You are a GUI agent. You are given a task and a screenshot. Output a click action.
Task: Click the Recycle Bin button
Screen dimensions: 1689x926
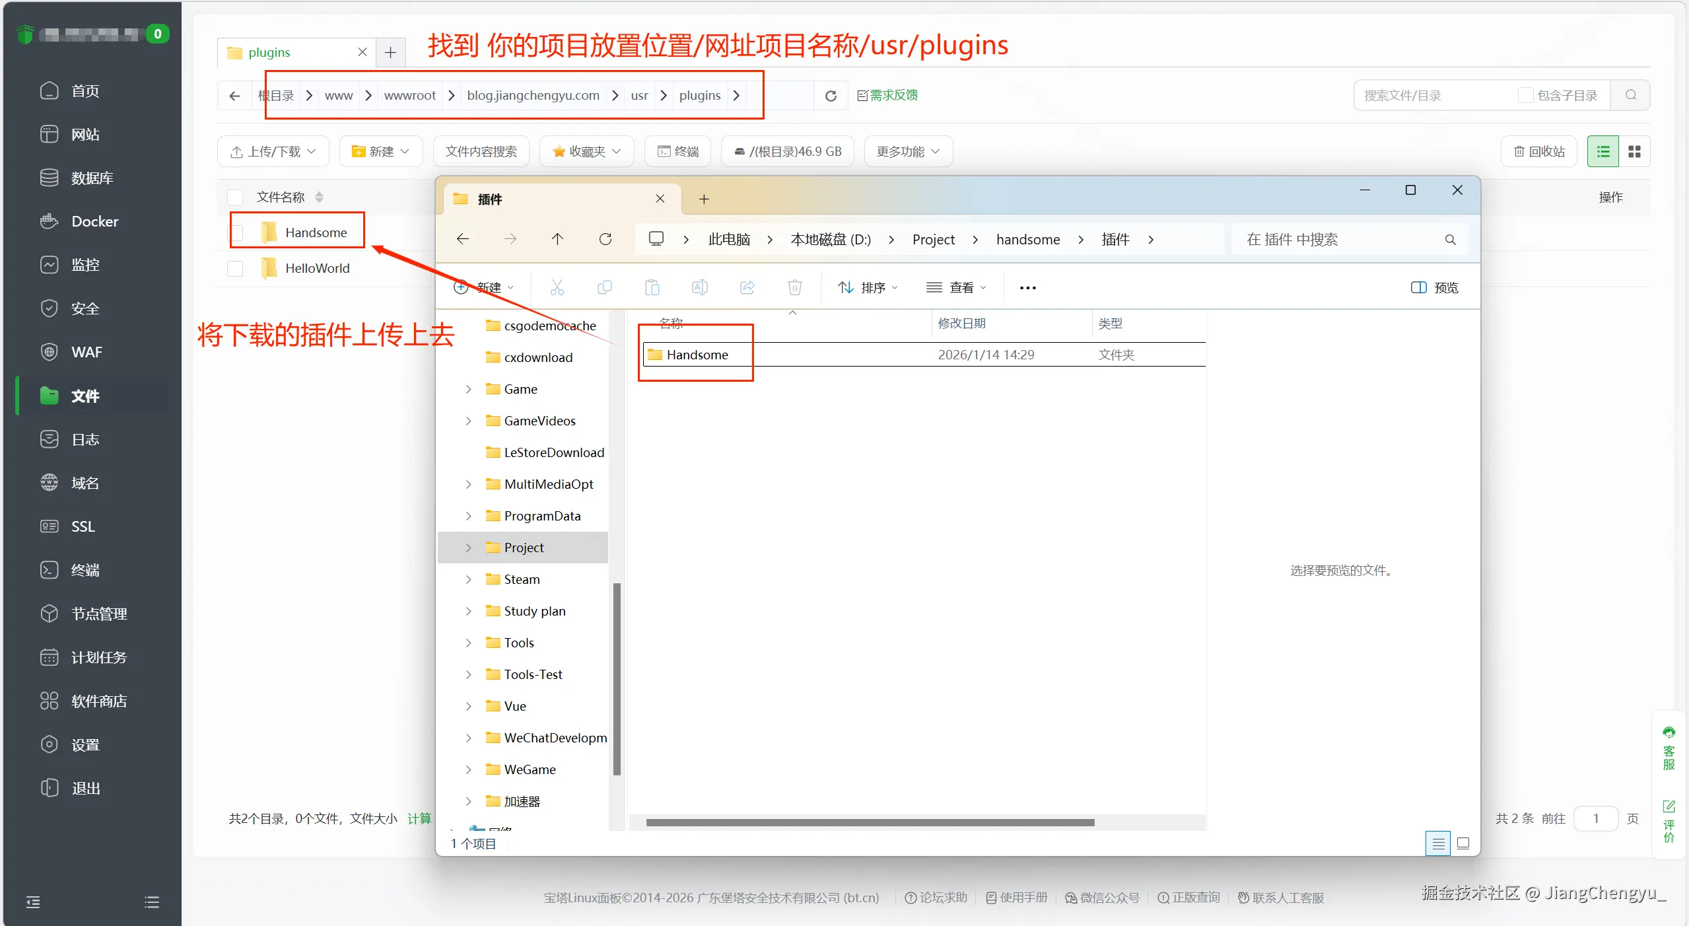tap(1539, 152)
